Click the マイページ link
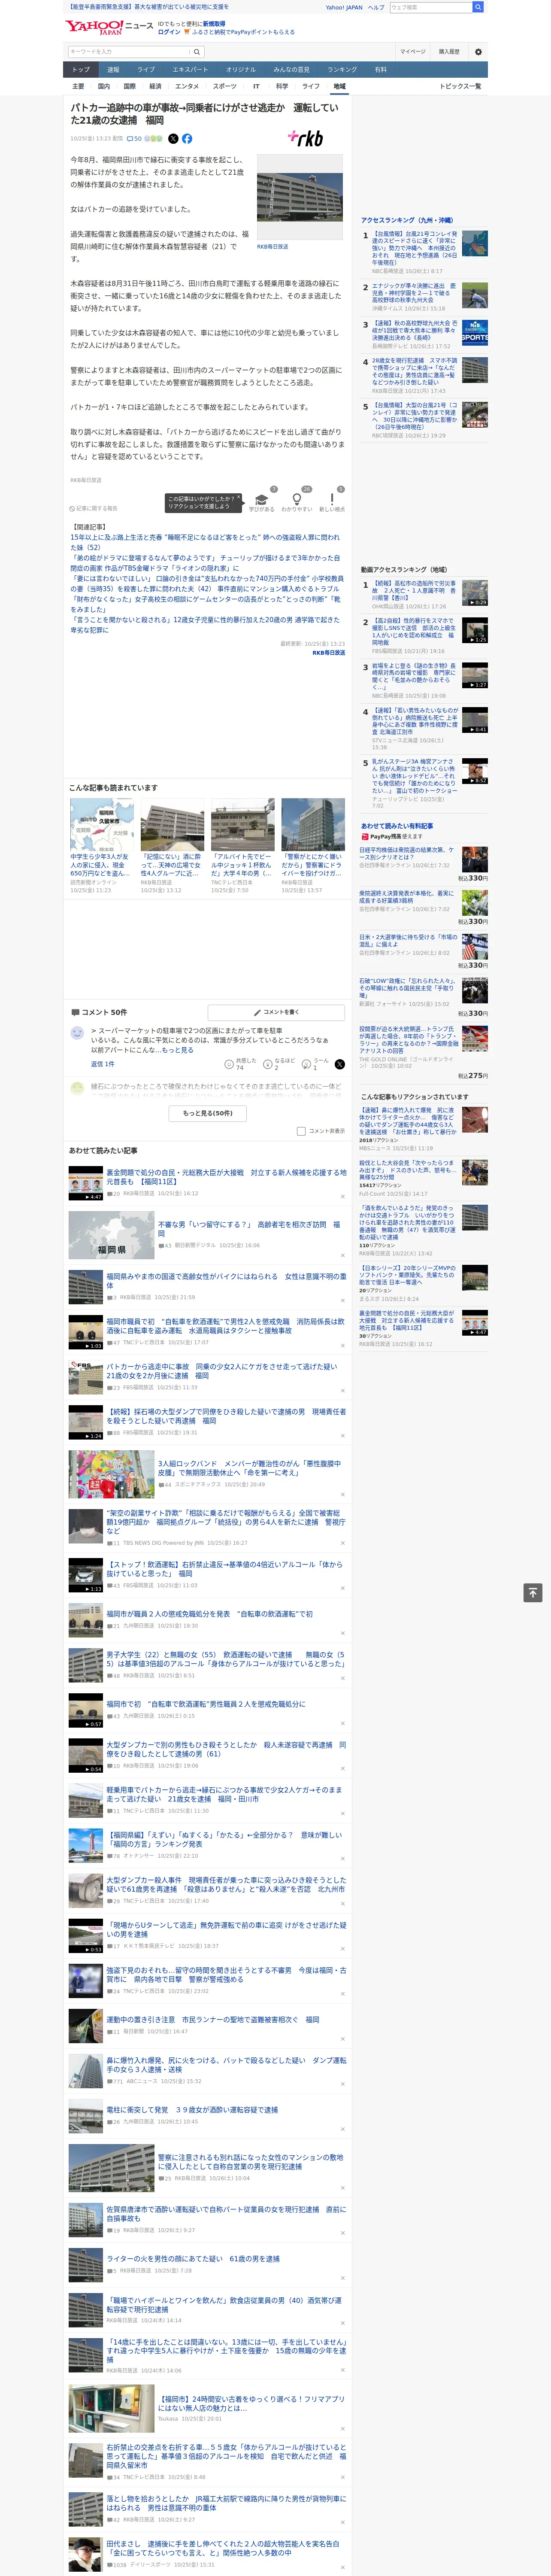 pos(413,52)
